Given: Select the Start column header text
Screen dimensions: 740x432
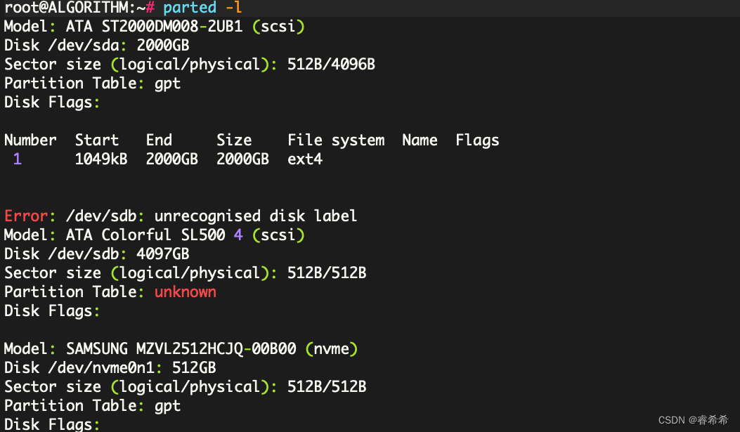Looking at the screenshot, I should coord(97,140).
